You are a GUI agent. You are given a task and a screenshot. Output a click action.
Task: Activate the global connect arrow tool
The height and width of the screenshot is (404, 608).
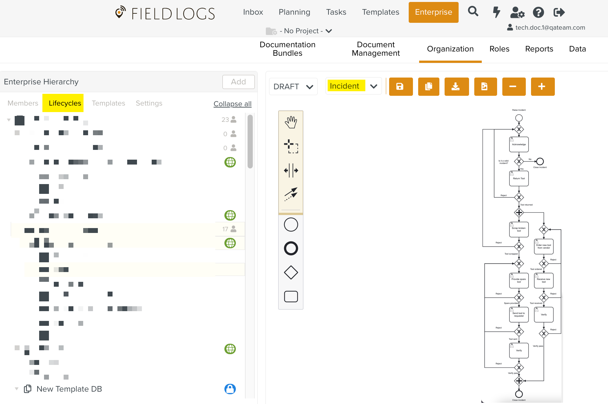(x=291, y=194)
